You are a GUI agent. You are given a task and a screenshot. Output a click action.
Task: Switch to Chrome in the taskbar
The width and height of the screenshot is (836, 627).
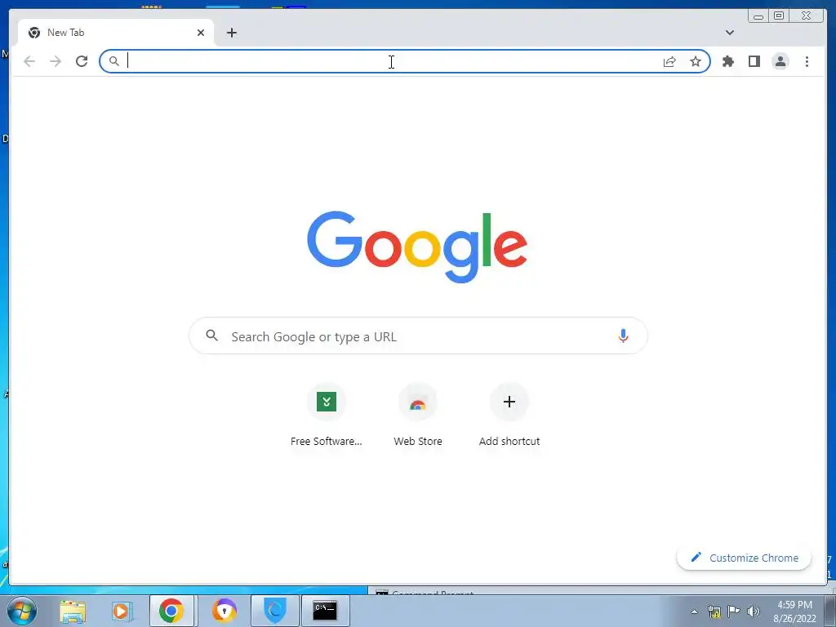171,611
